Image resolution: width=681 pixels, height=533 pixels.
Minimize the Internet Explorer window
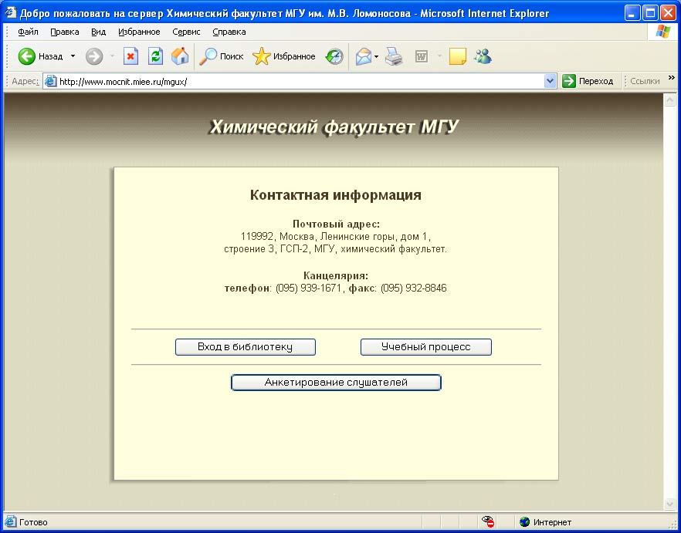tap(633, 13)
